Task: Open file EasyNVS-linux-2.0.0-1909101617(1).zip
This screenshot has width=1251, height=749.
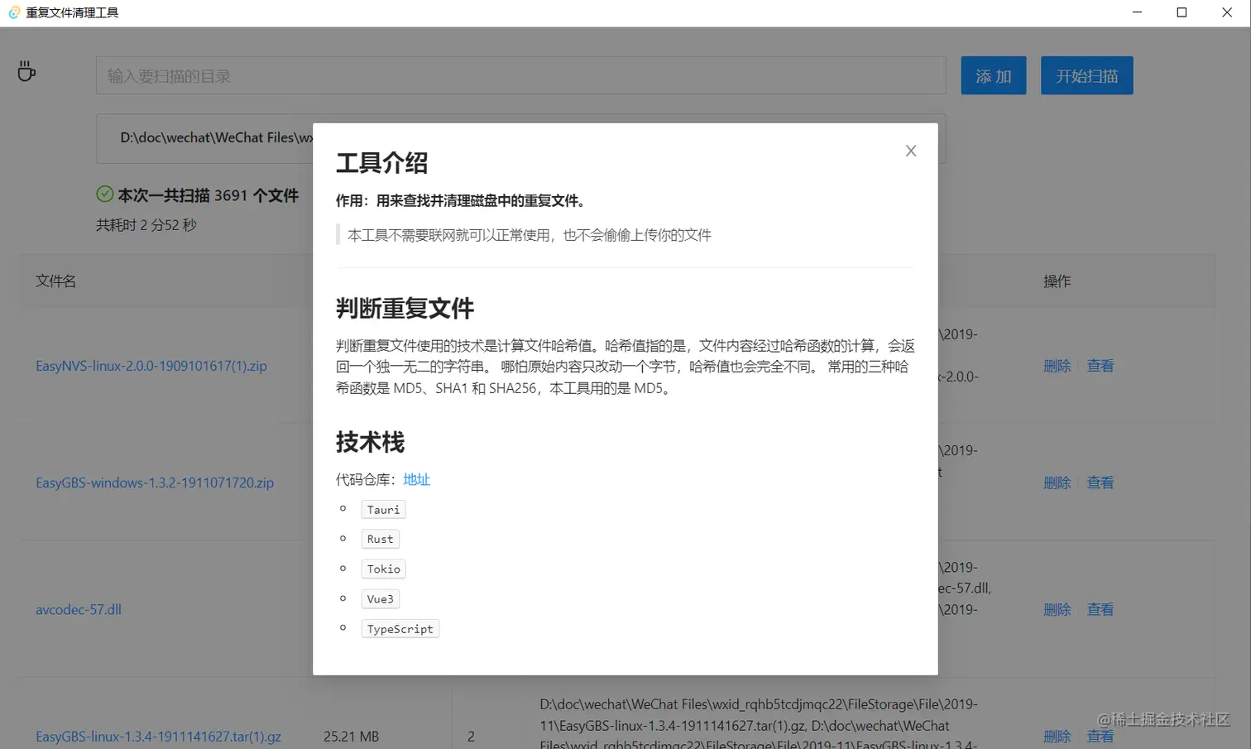Action: pos(151,366)
